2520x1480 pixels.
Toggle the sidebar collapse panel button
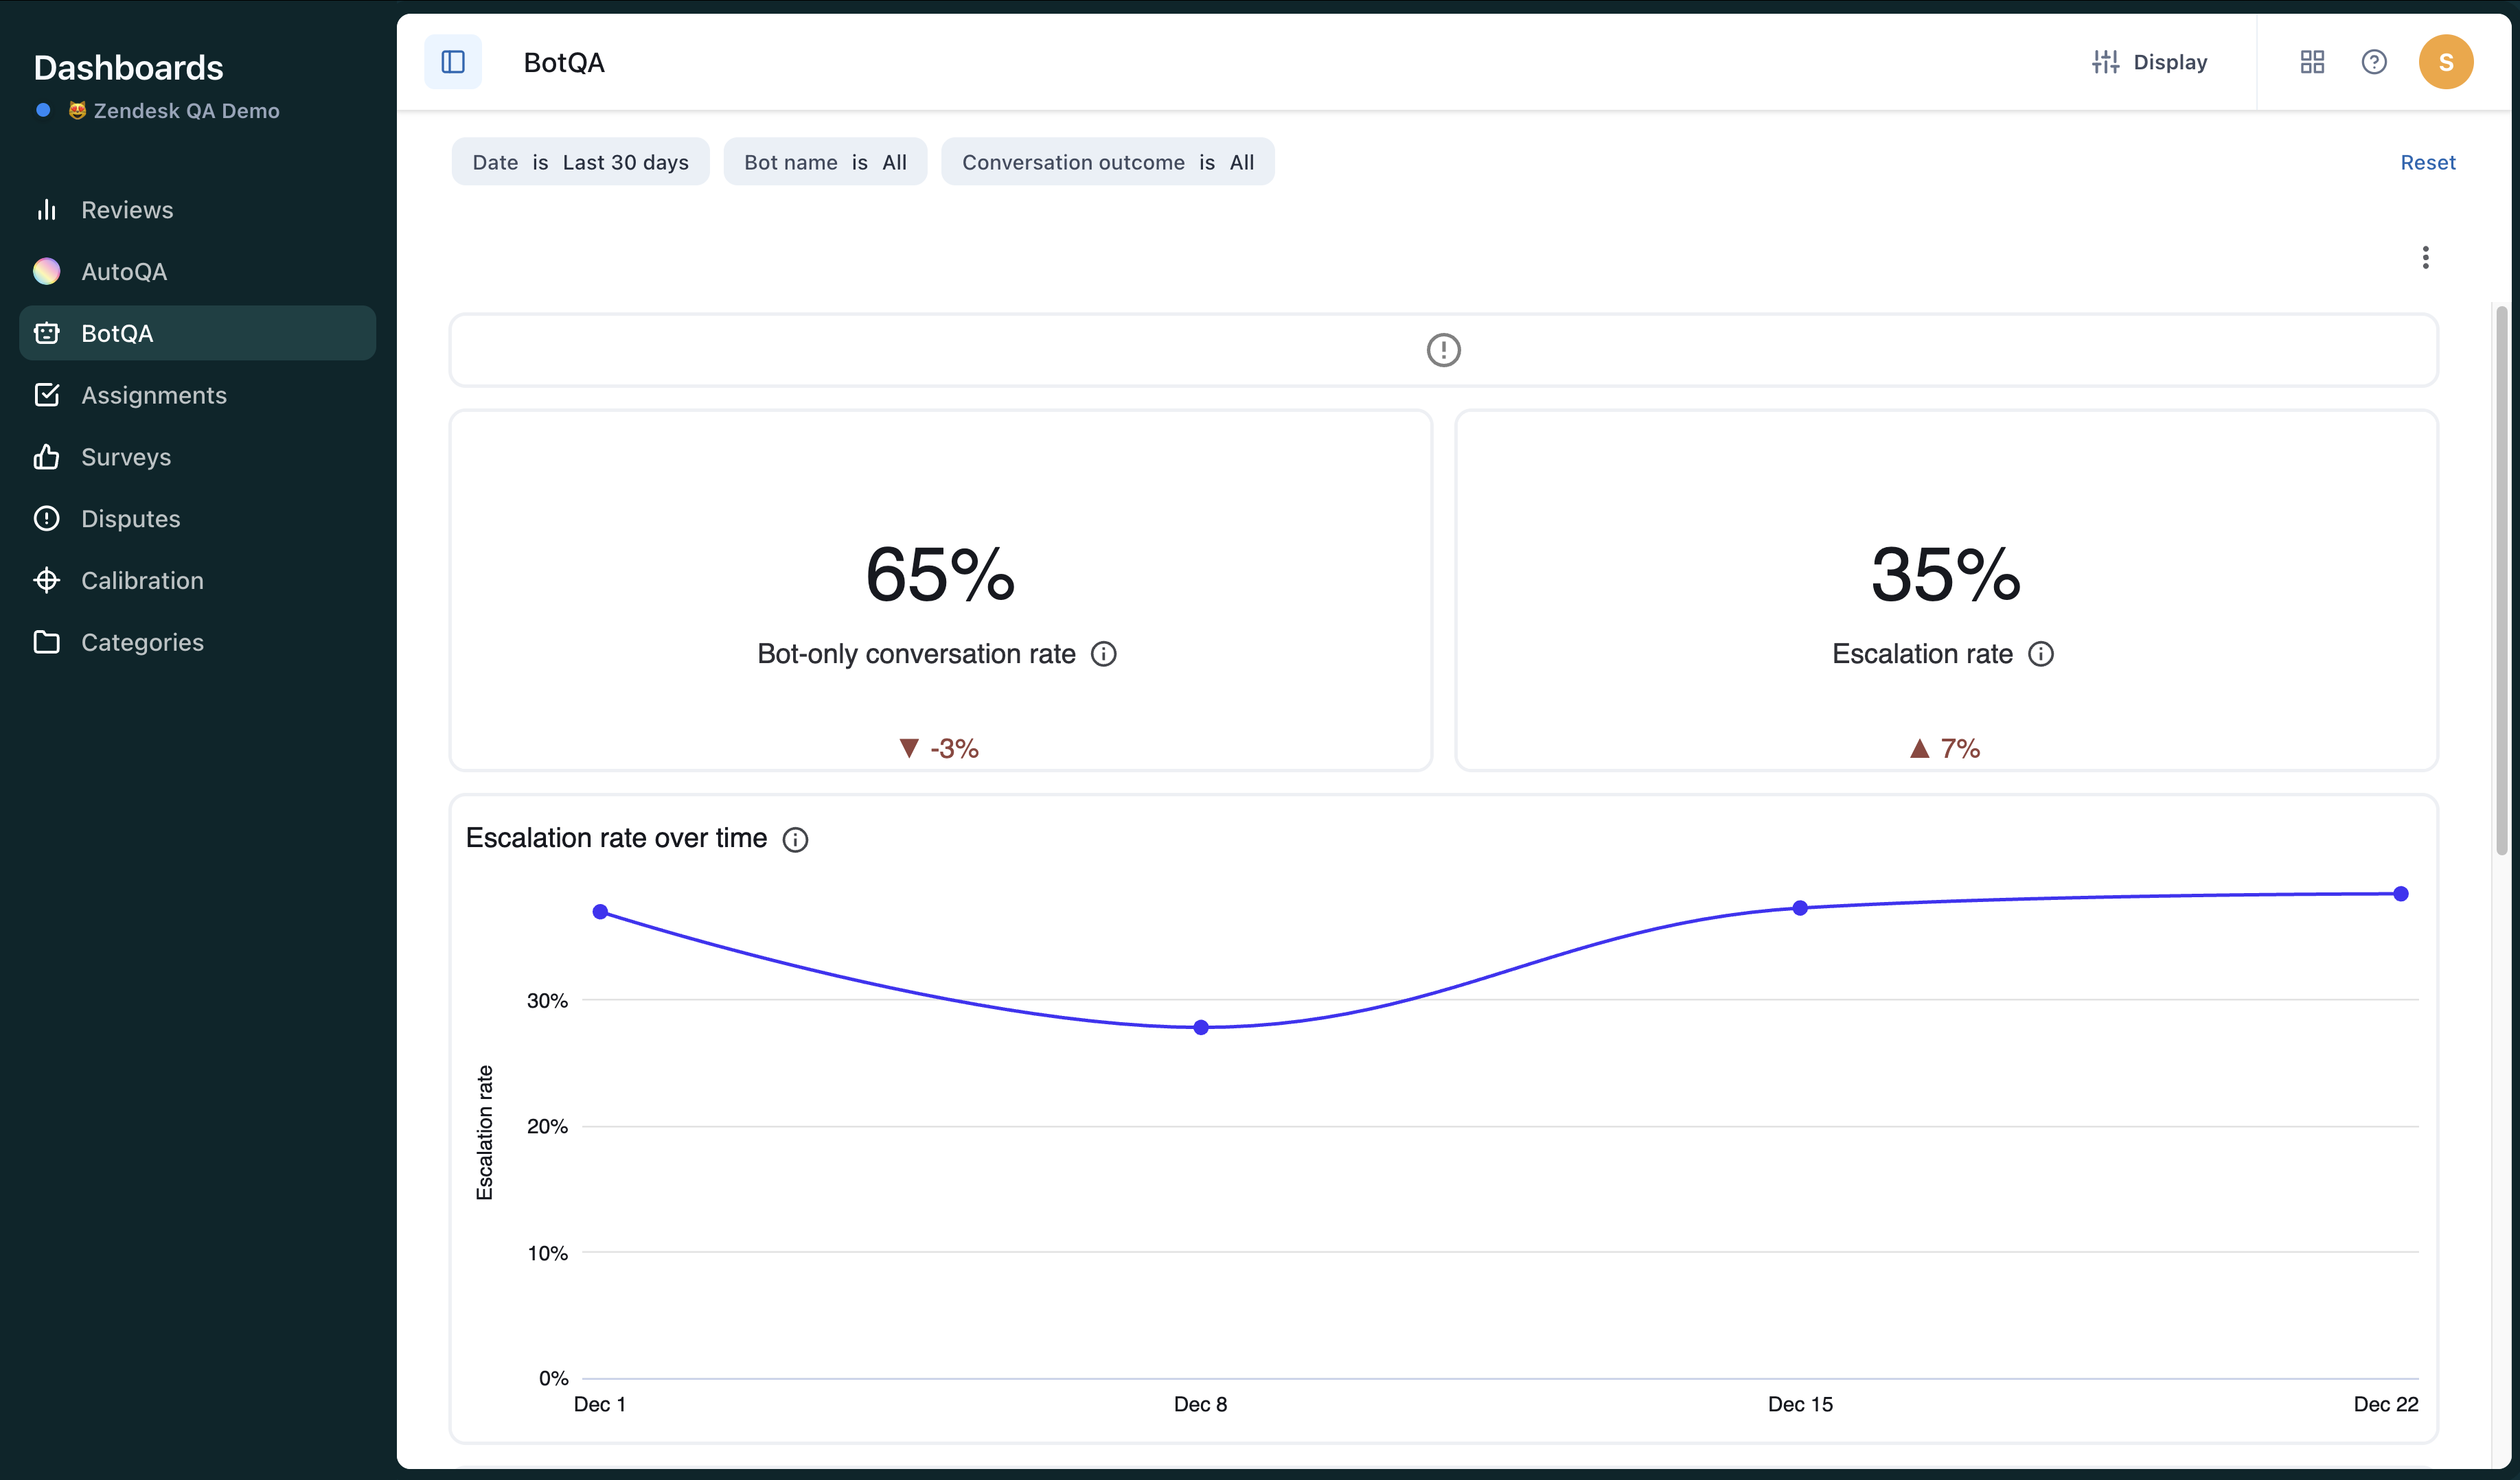click(453, 62)
